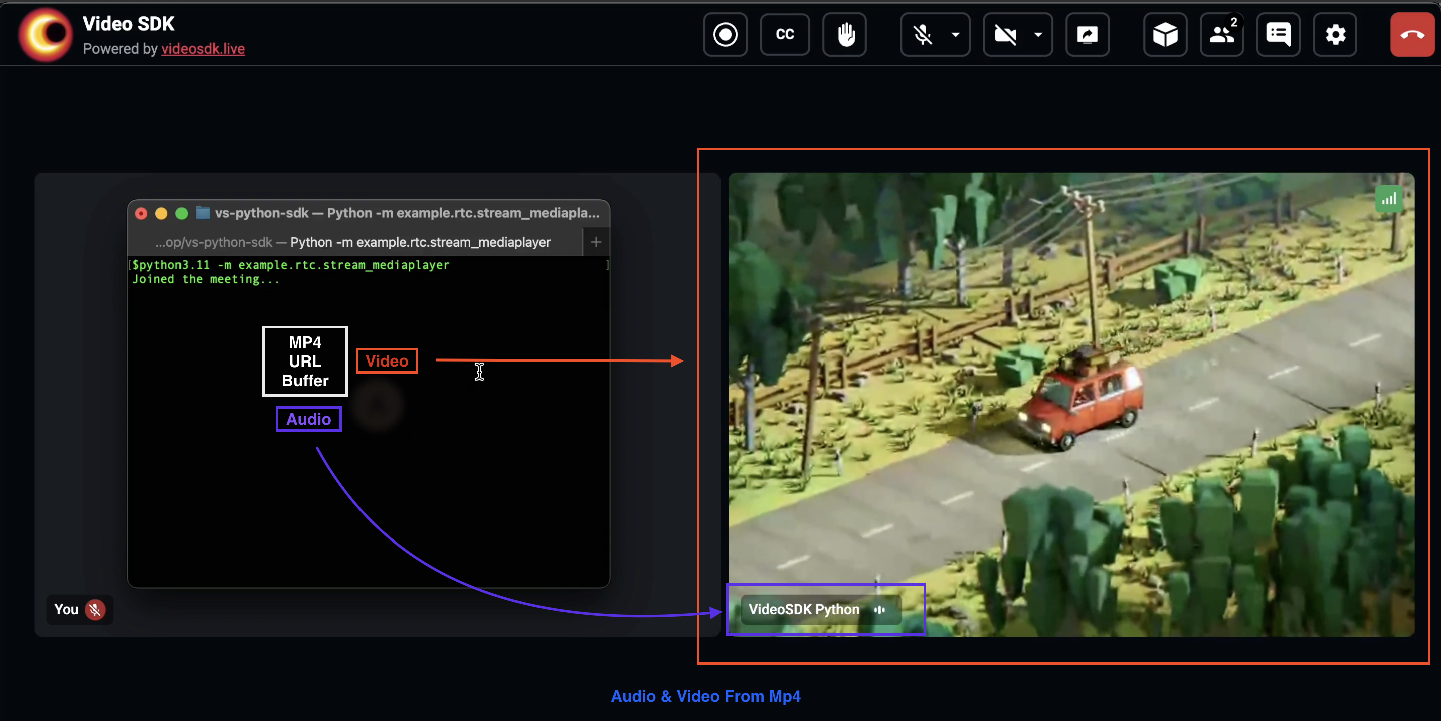Click the VideoSDK Python name label
The height and width of the screenshot is (721, 1441).
(x=803, y=609)
